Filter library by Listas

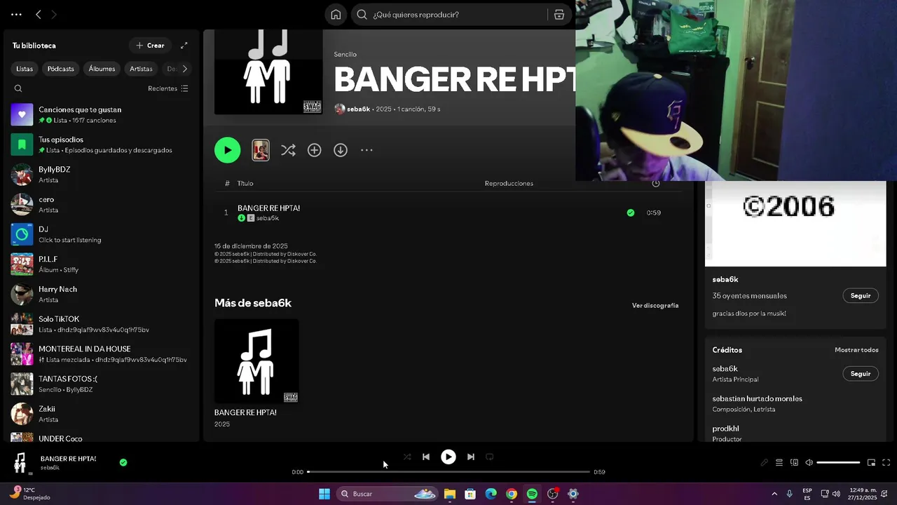tap(25, 69)
